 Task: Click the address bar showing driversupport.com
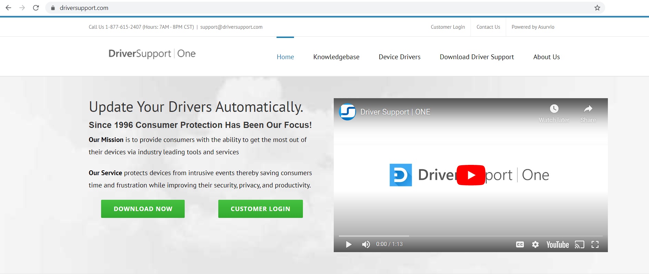pyautogui.click(x=325, y=8)
